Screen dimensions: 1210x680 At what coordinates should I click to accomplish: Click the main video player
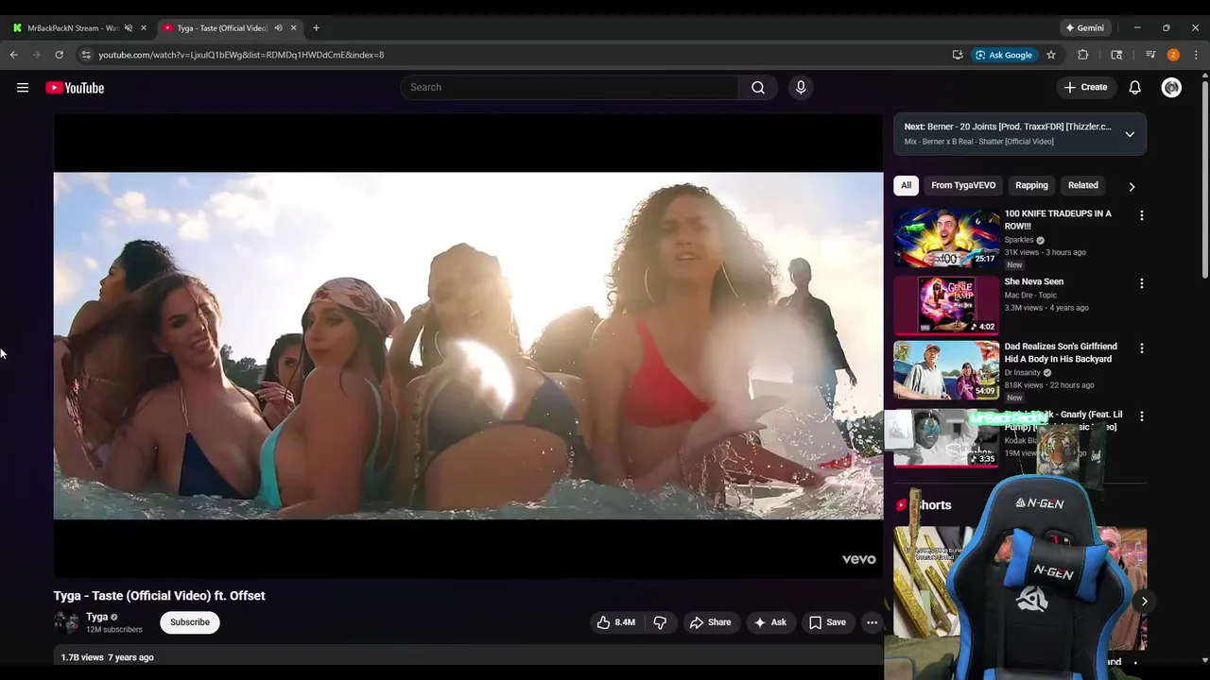click(x=468, y=346)
